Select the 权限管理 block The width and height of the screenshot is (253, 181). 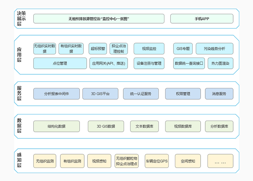click(x=183, y=94)
